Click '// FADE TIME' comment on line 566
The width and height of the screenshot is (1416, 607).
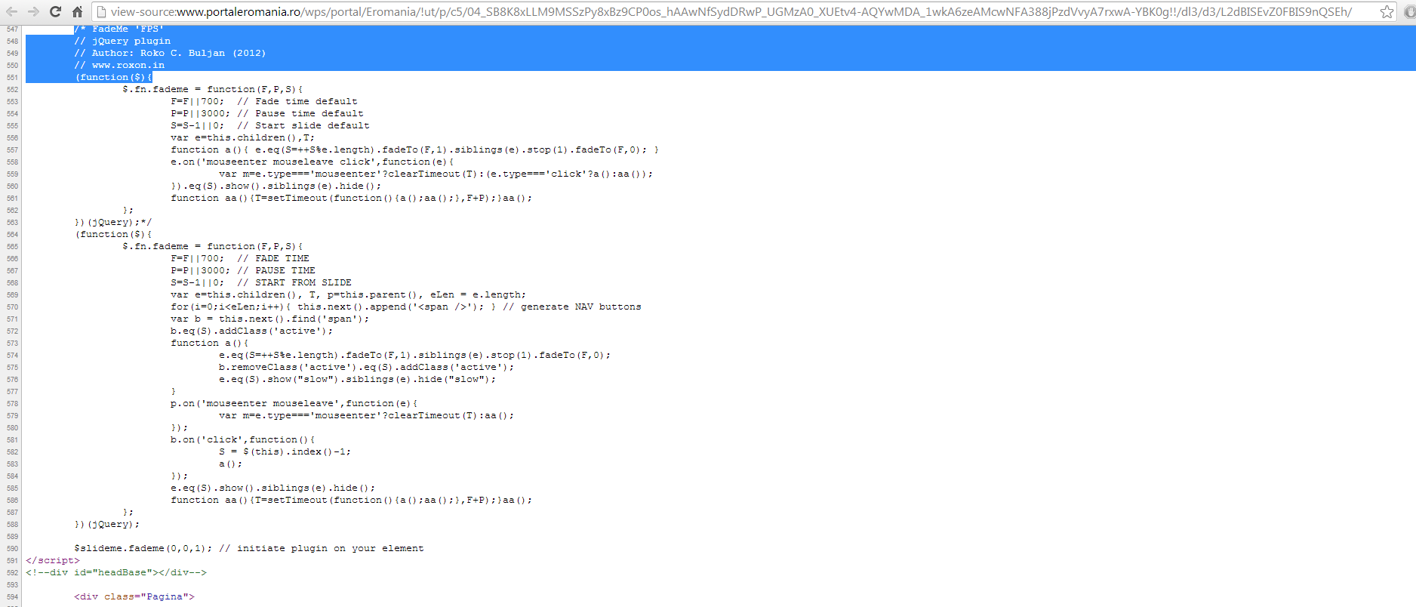pos(273,258)
